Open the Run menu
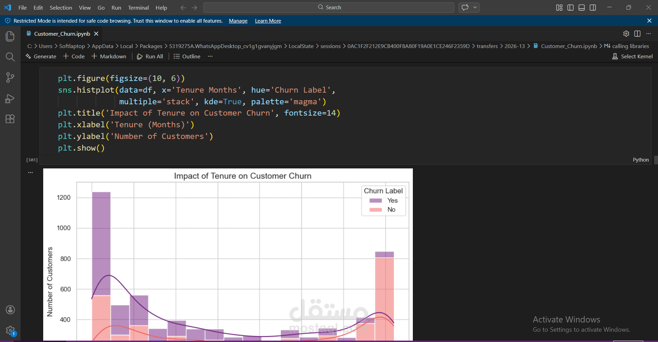The image size is (658, 342). pos(117,8)
